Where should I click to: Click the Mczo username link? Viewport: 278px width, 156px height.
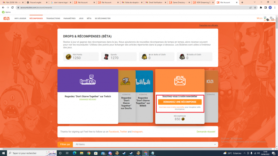coord(260,18)
